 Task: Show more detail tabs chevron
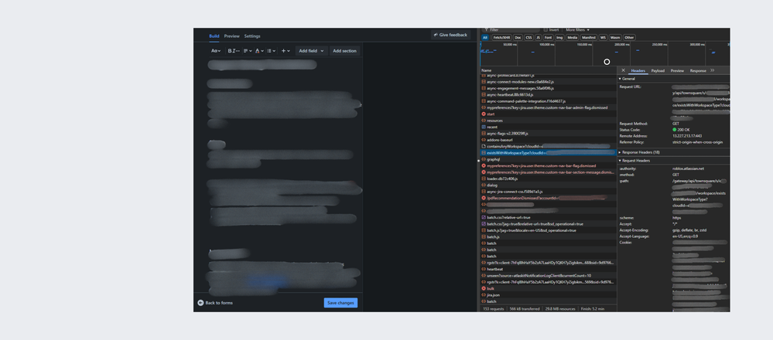tap(713, 70)
